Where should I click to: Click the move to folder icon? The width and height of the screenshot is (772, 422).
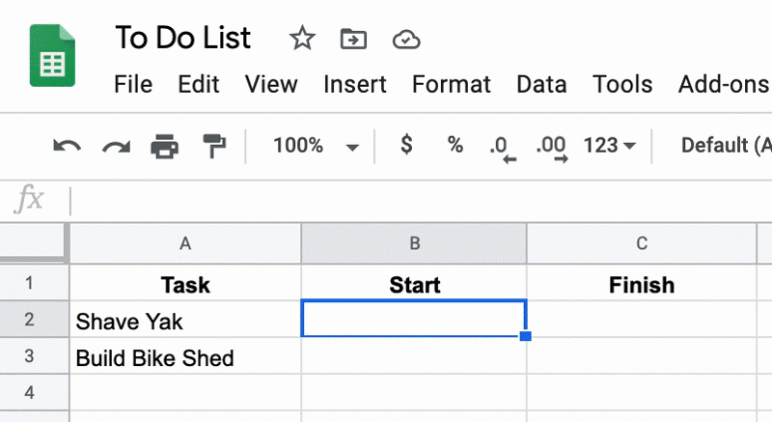pos(353,39)
